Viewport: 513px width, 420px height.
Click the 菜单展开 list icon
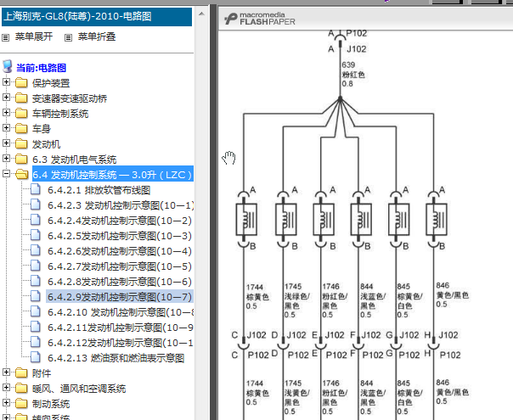[x=6, y=38]
